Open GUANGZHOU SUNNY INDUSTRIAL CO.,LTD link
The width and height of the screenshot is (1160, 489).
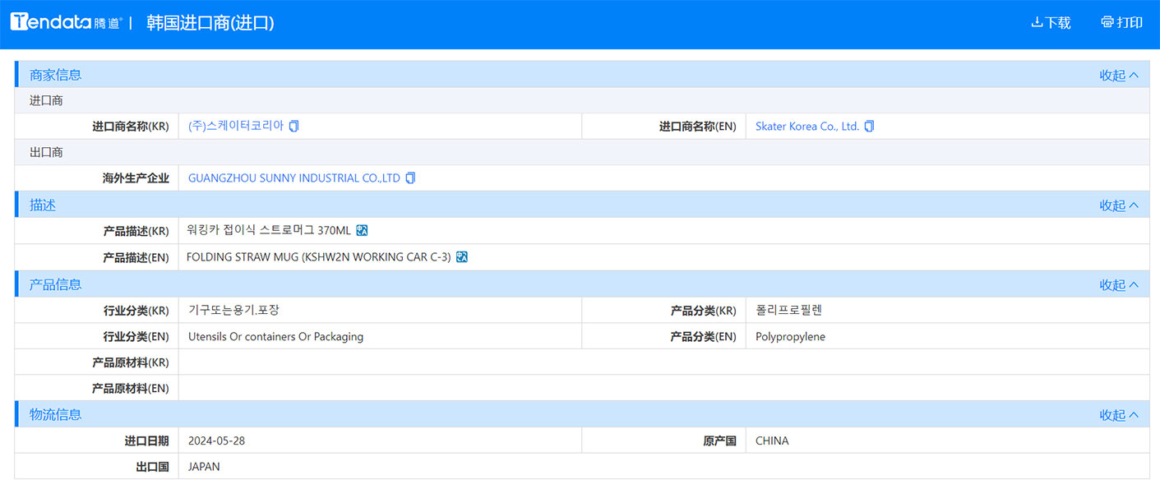294,178
